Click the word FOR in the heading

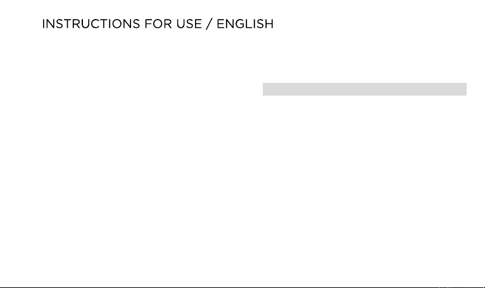(158, 24)
